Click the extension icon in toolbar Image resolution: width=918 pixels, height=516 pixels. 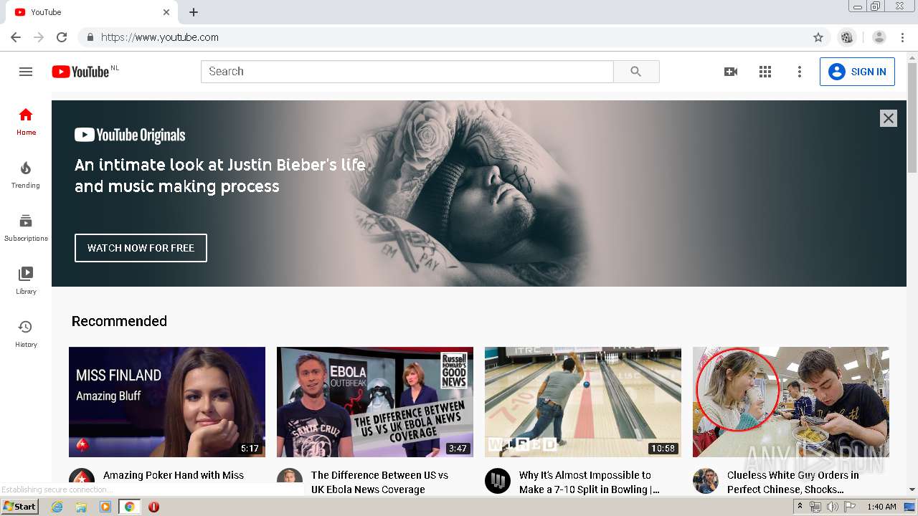tap(847, 37)
